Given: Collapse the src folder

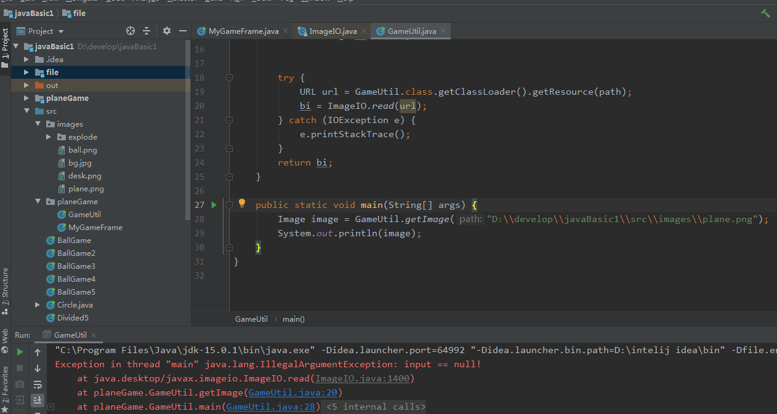Looking at the screenshot, I should (26, 111).
